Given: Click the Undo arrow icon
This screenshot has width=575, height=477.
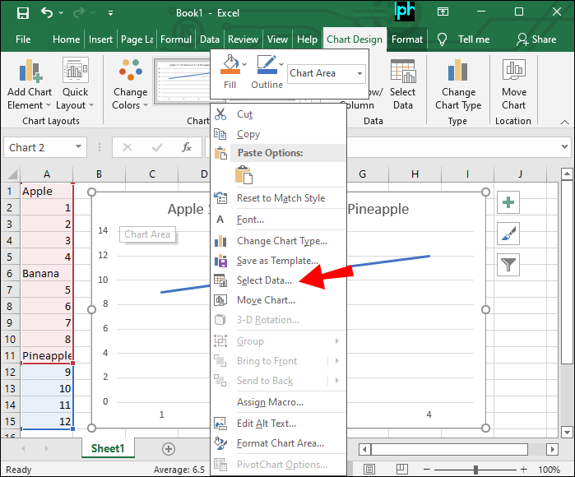Looking at the screenshot, I should (47, 13).
